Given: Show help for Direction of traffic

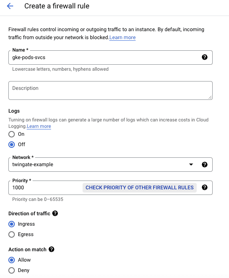Looking at the screenshot, I should [55, 213].
